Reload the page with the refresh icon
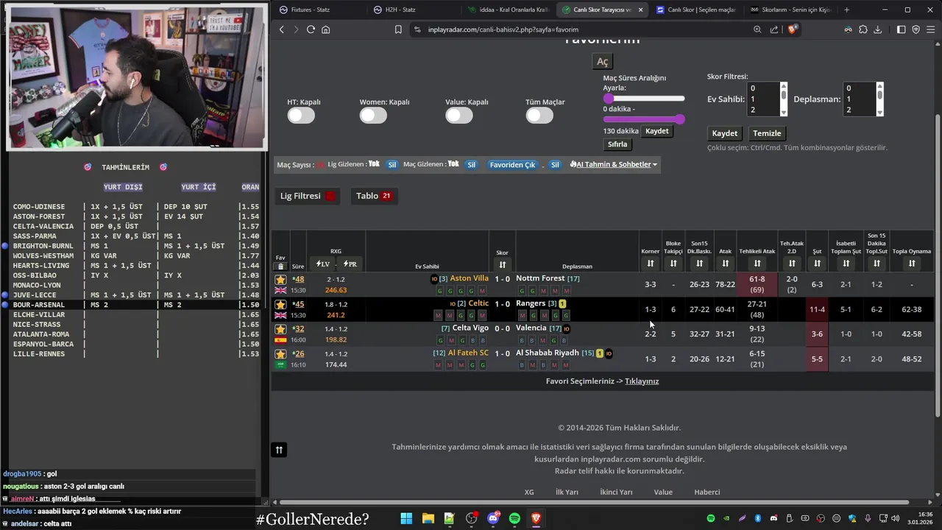942x530 pixels. 311,29
